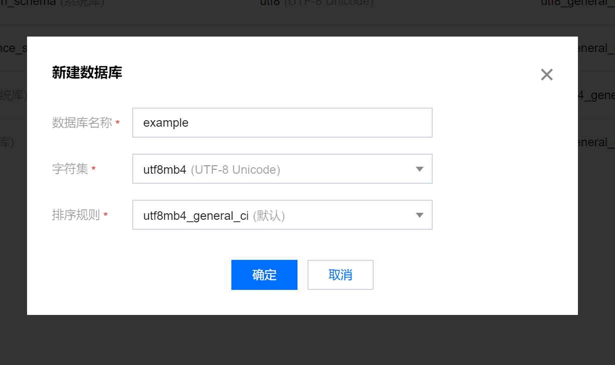Click the 新建数据库 dialog title
The image size is (615, 365).
87,73
